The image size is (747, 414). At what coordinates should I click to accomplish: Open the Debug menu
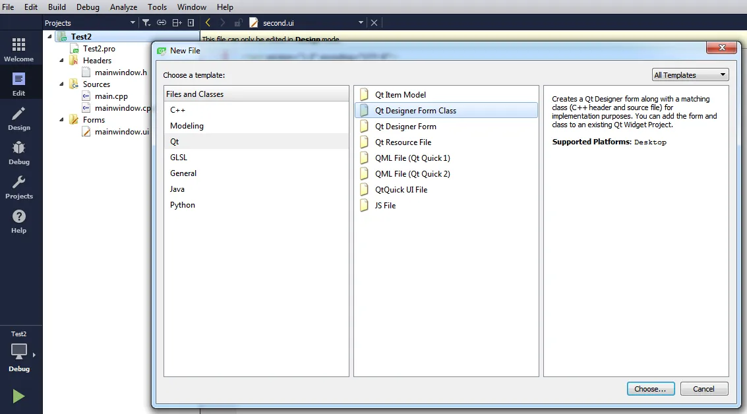point(88,7)
